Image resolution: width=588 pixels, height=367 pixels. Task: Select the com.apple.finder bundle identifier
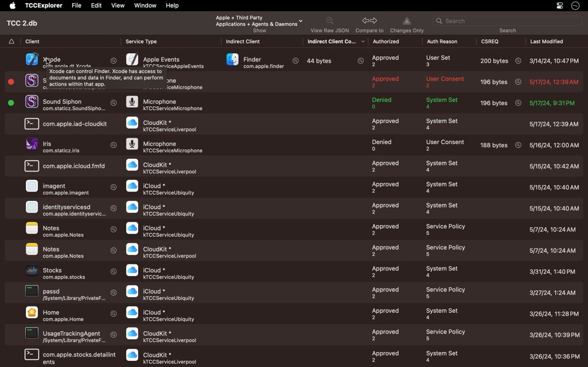point(264,66)
